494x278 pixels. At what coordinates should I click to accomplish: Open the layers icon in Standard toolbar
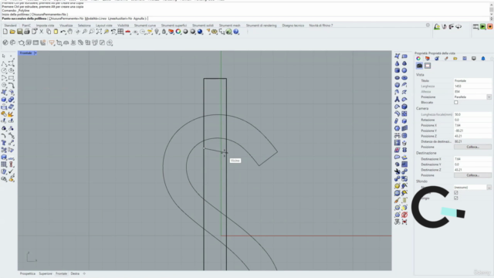[x=171, y=32]
